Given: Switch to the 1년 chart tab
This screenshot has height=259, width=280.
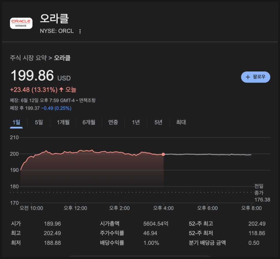Looking at the screenshot, I should point(136,122).
